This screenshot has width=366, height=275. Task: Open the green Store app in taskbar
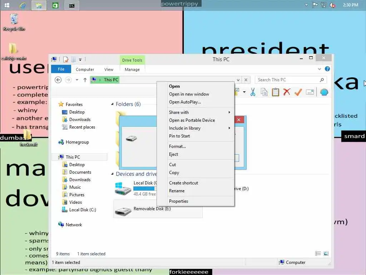[55, 5]
